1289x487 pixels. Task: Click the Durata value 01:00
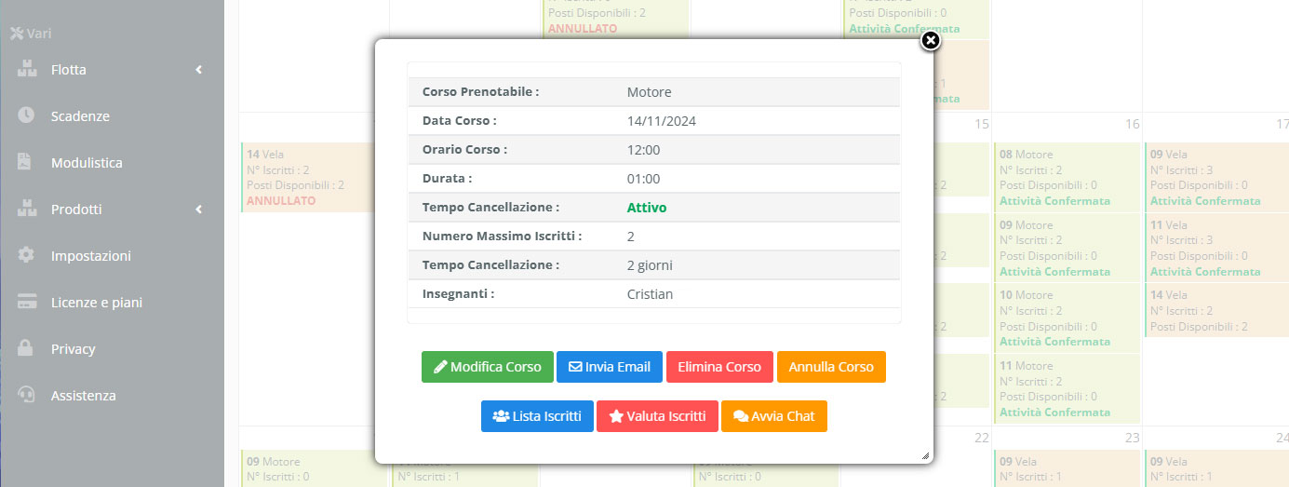coord(644,179)
